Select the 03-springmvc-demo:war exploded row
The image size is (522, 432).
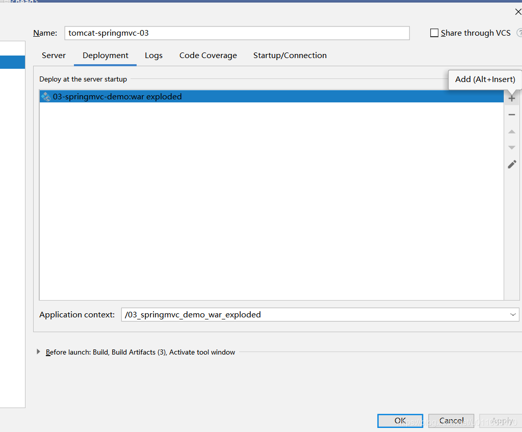pos(271,96)
